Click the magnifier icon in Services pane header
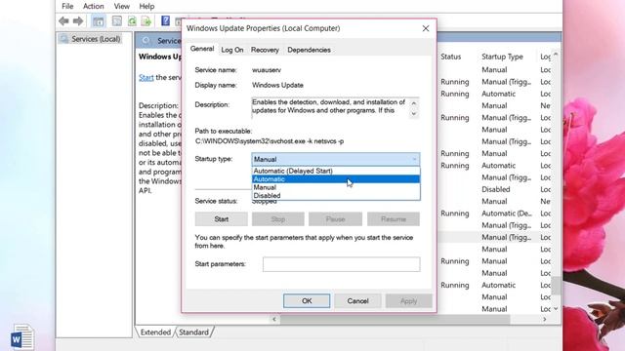The height and width of the screenshot is (351, 625). [146, 41]
